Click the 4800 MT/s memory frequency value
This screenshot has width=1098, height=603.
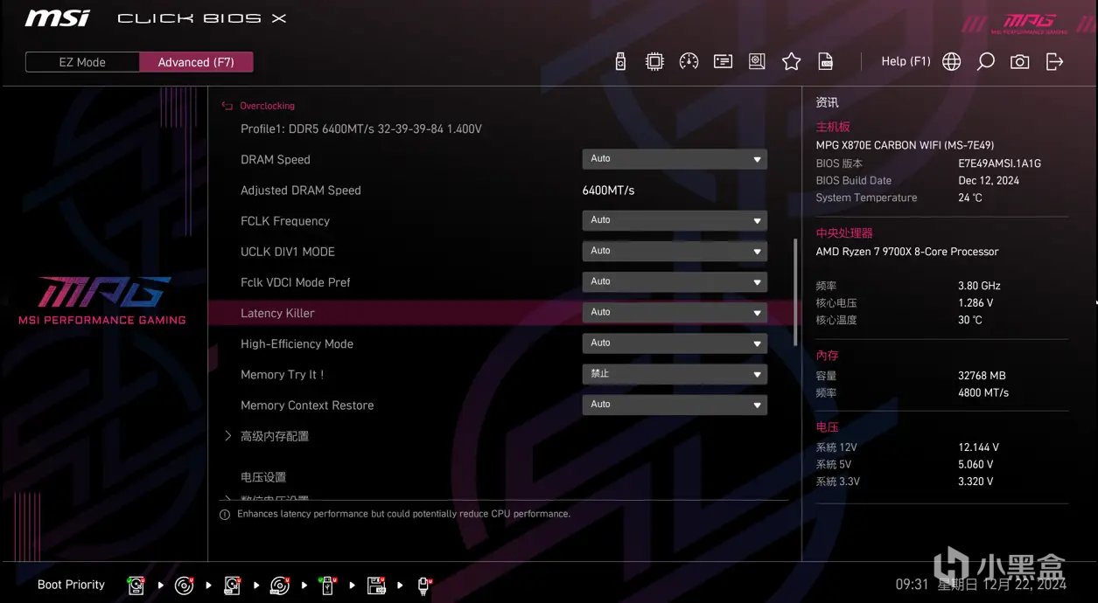point(983,393)
